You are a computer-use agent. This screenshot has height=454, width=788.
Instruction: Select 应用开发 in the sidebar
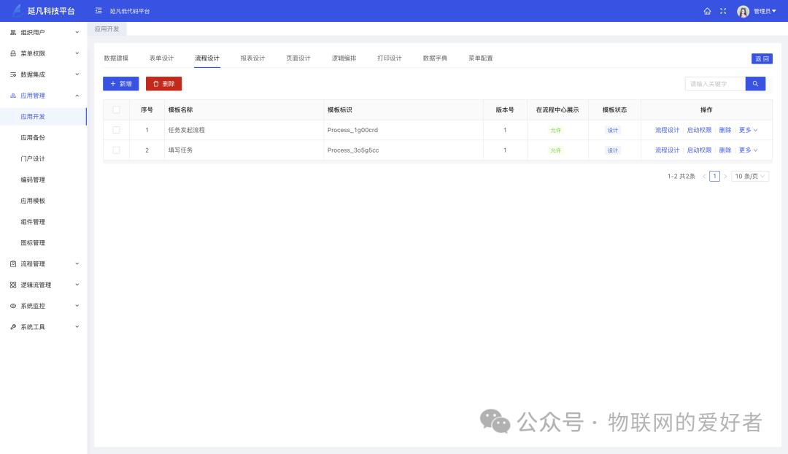(33, 117)
